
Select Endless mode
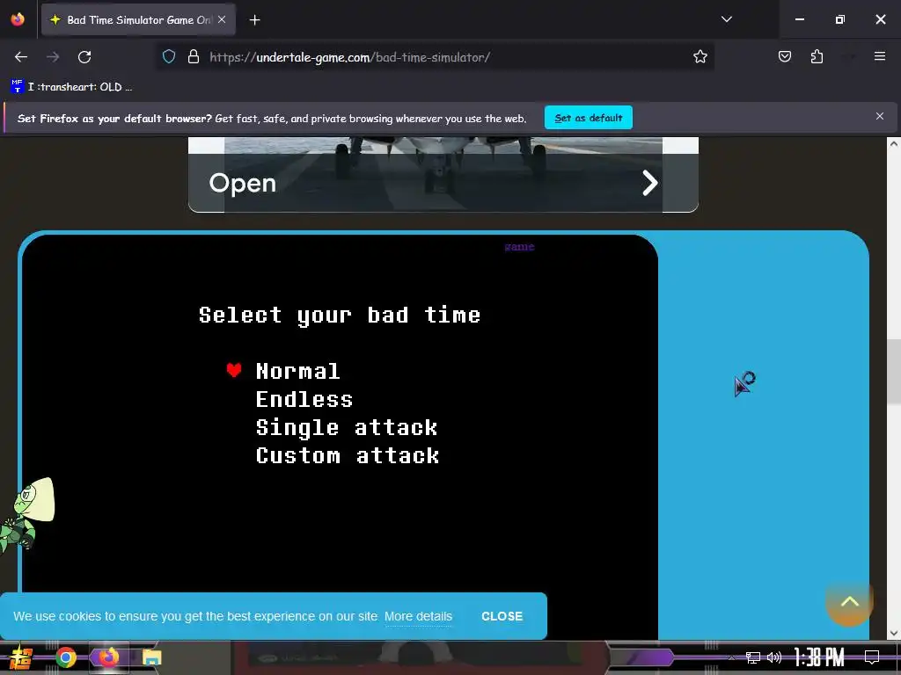(304, 400)
